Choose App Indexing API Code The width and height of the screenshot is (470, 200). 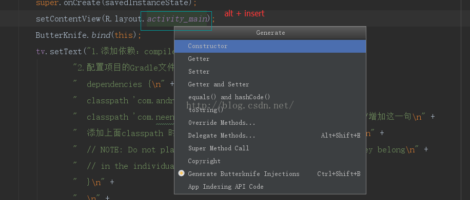point(270,187)
